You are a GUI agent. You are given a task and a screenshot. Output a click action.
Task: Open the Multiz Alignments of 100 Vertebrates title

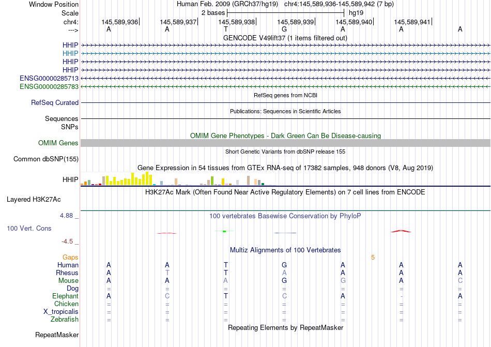pos(285,250)
